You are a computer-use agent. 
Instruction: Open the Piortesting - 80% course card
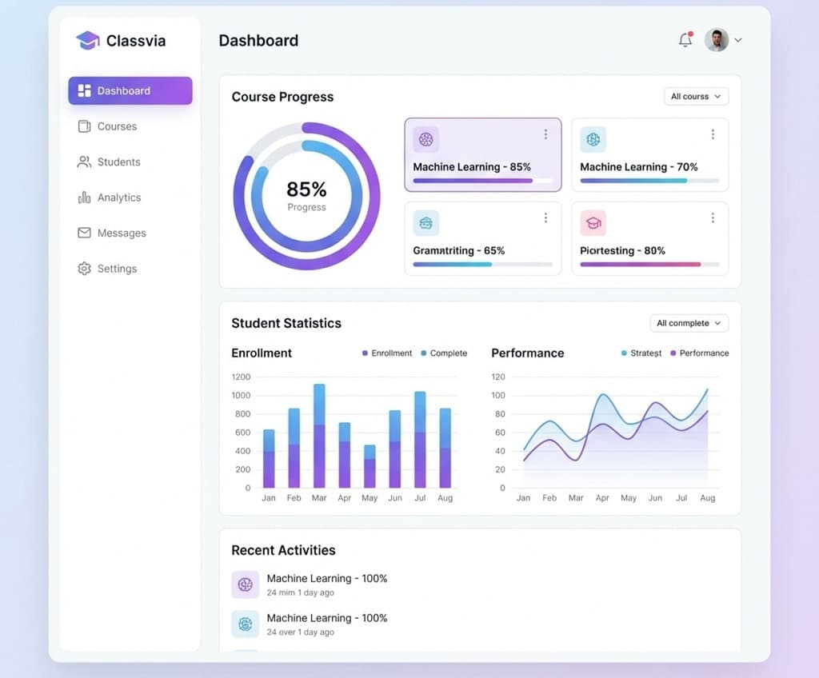(649, 239)
